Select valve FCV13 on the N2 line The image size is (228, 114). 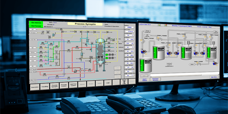[41, 47]
